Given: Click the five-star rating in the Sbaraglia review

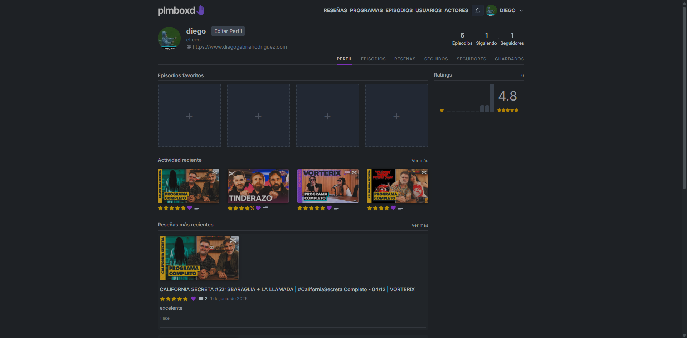Looking at the screenshot, I should point(174,299).
